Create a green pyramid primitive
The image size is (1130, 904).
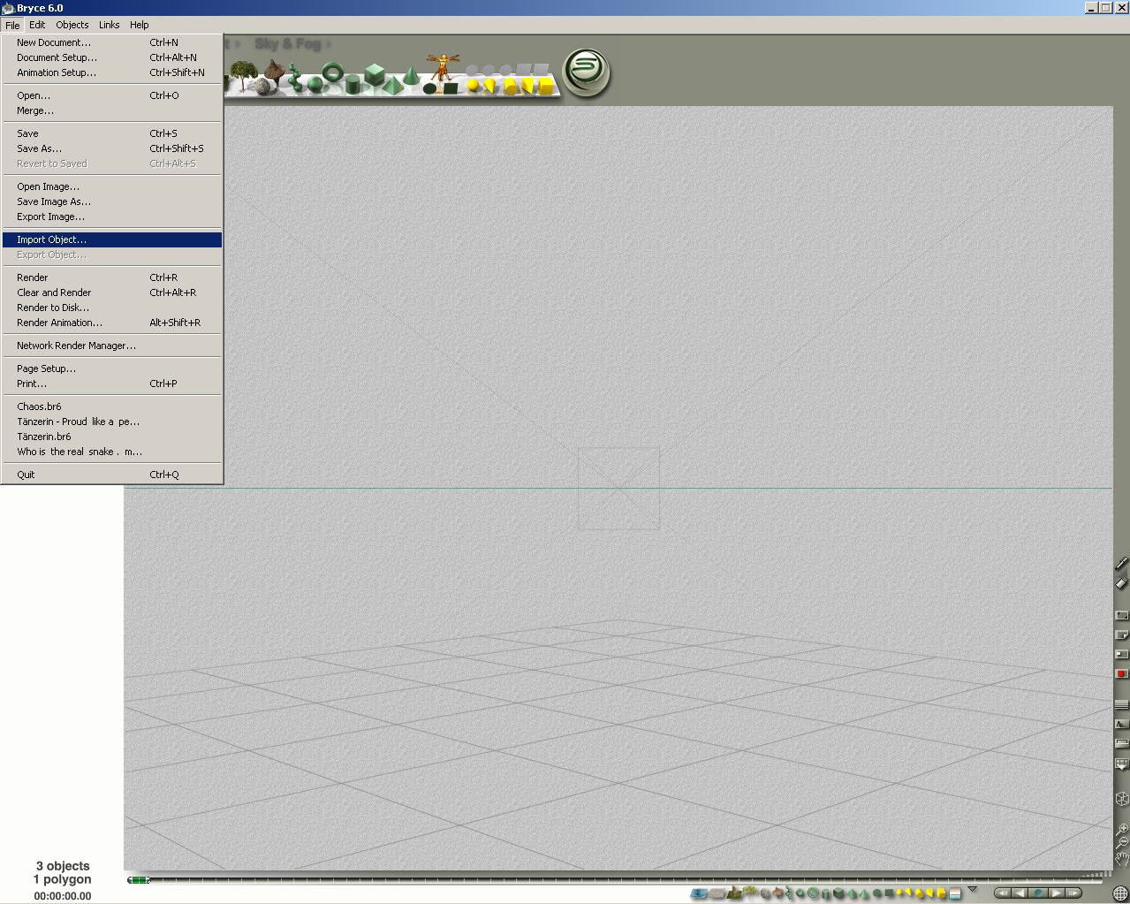pos(392,85)
